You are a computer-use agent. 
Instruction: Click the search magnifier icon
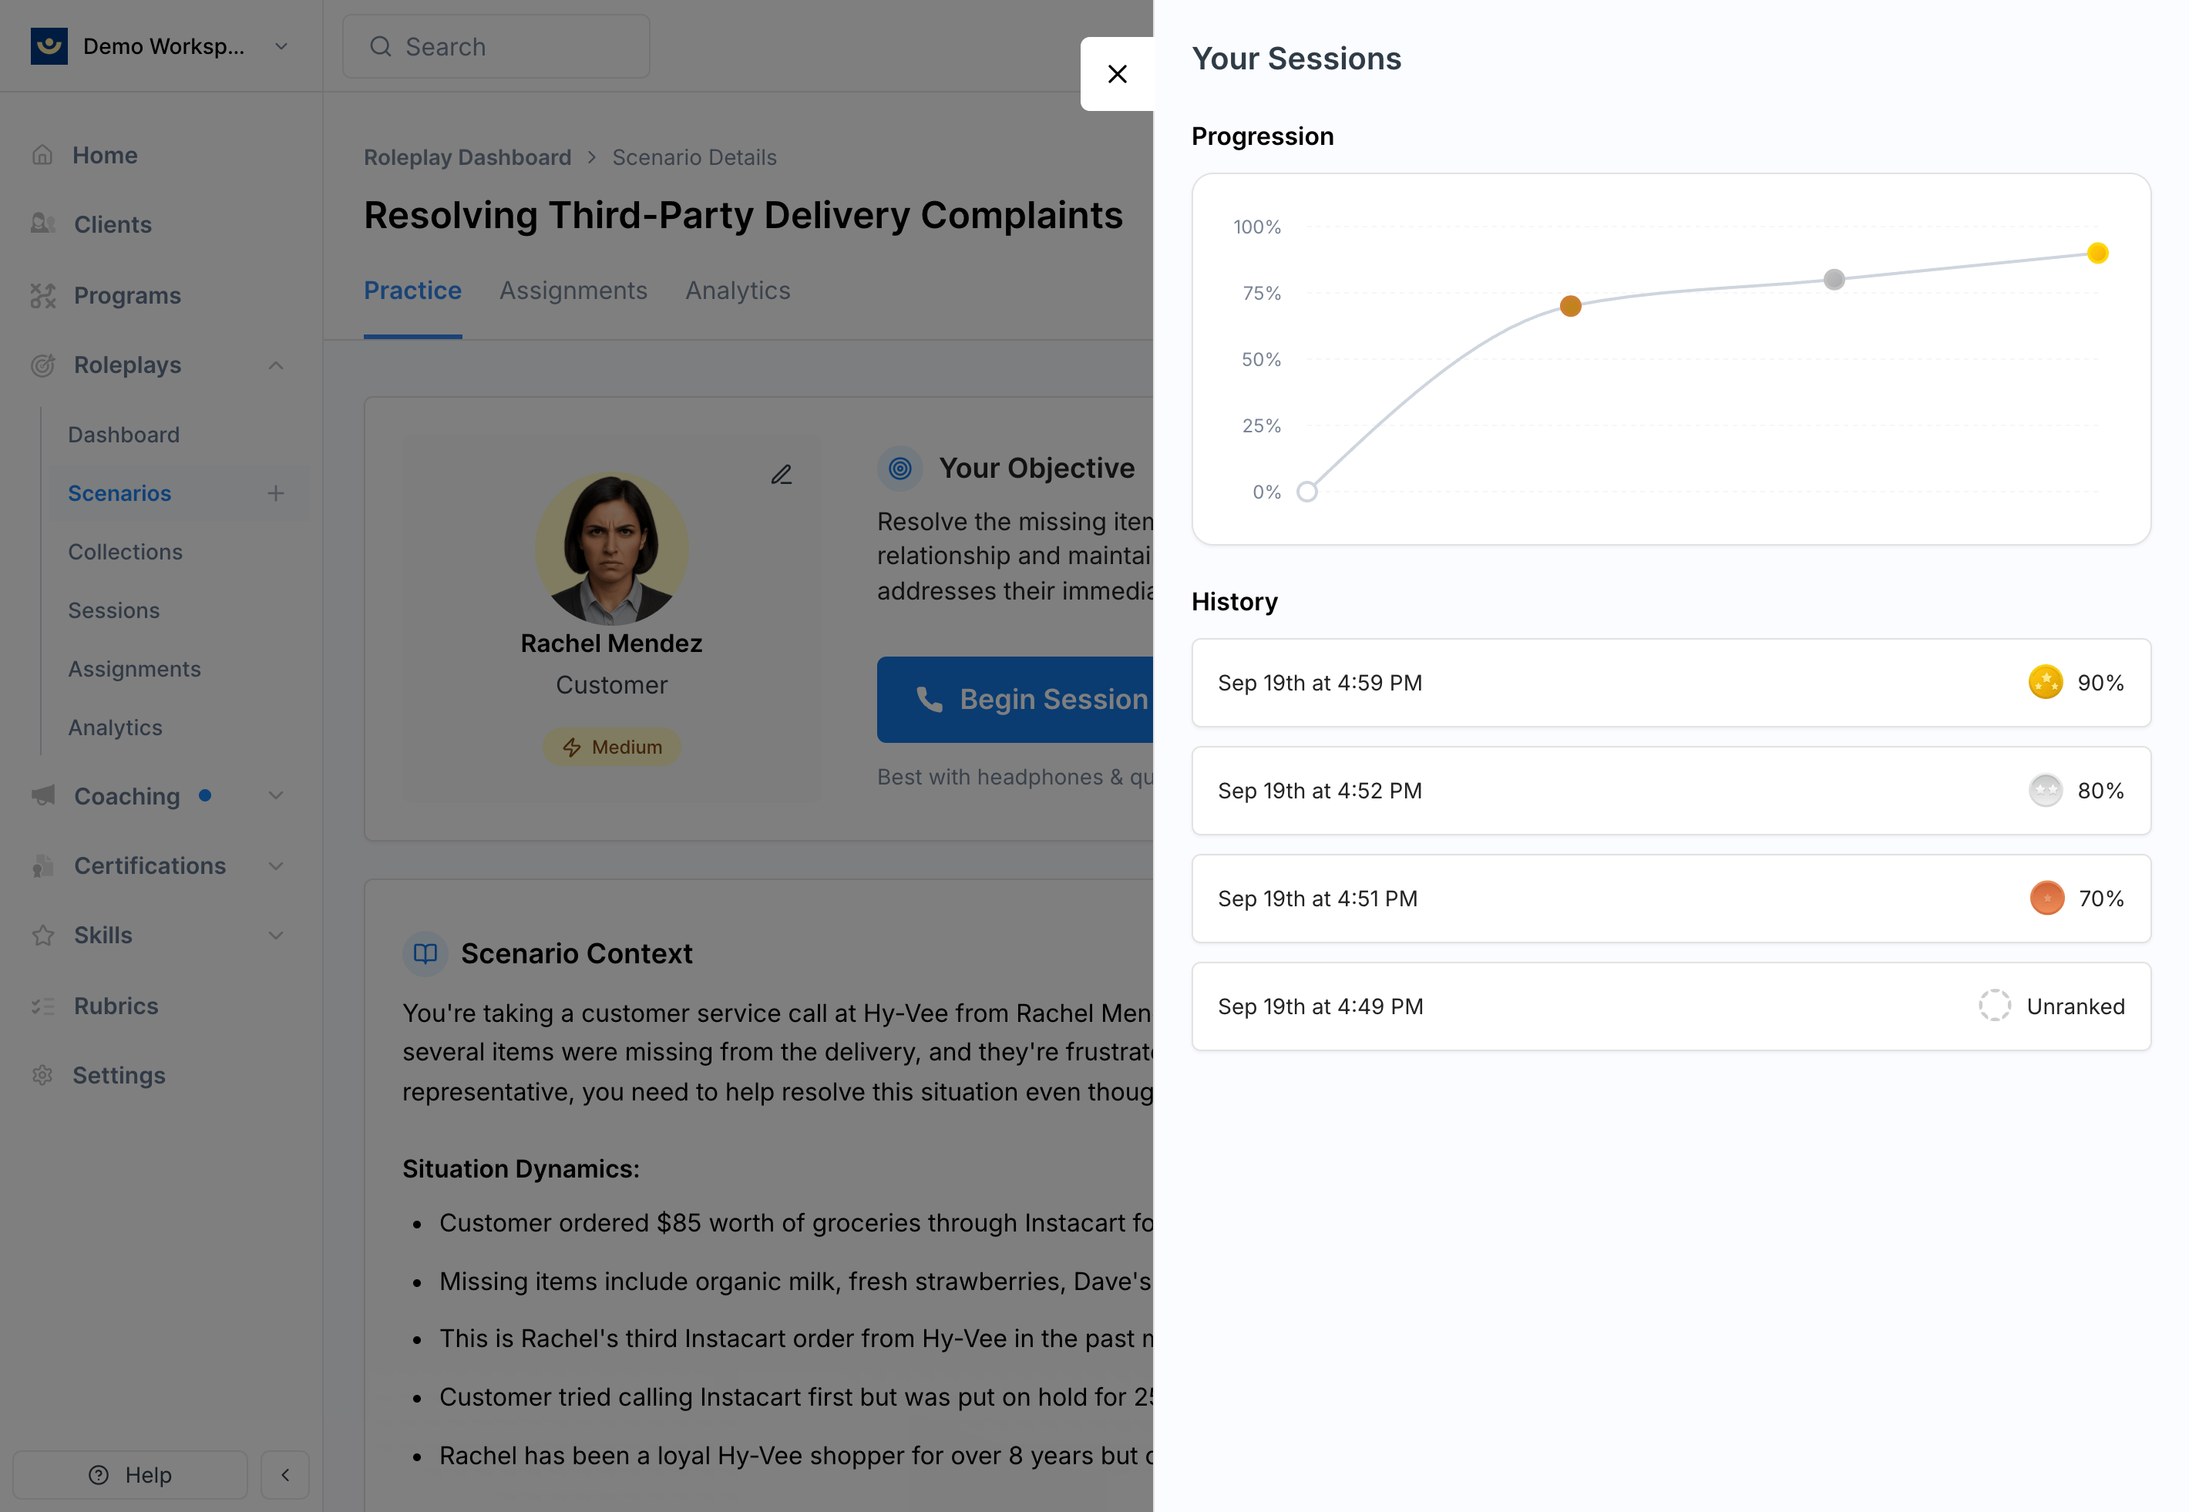[x=381, y=46]
